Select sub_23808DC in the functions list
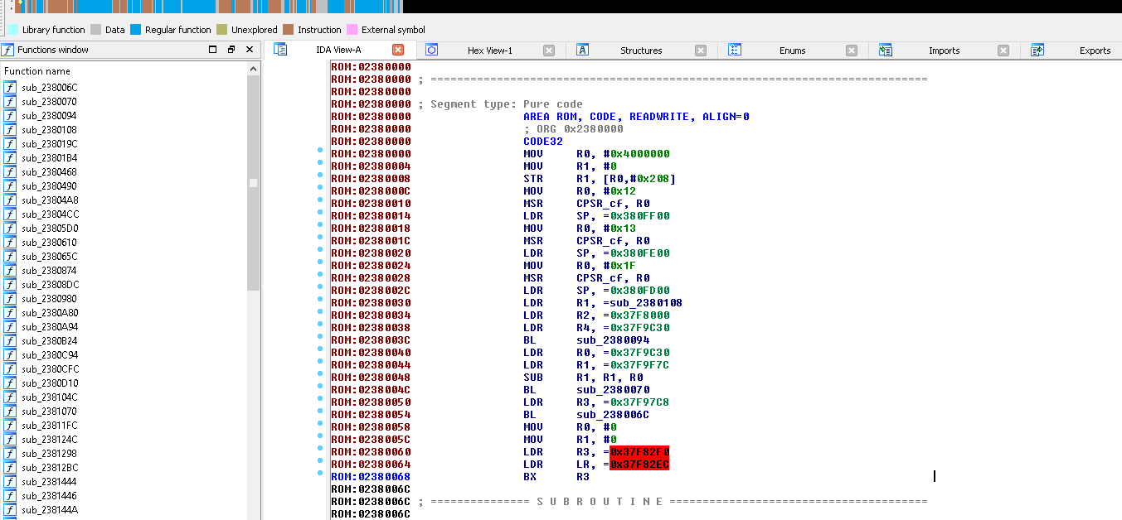Screen dimensions: 1122x520 click(x=51, y=284)
